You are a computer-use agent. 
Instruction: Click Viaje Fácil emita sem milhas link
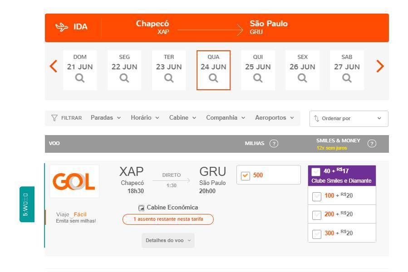[x=76, y=218]
